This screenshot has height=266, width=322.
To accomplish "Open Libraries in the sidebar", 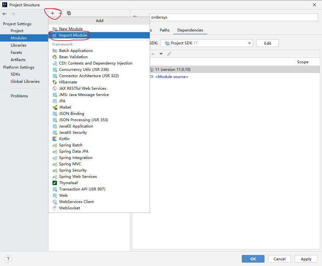I will coord(24,45).
